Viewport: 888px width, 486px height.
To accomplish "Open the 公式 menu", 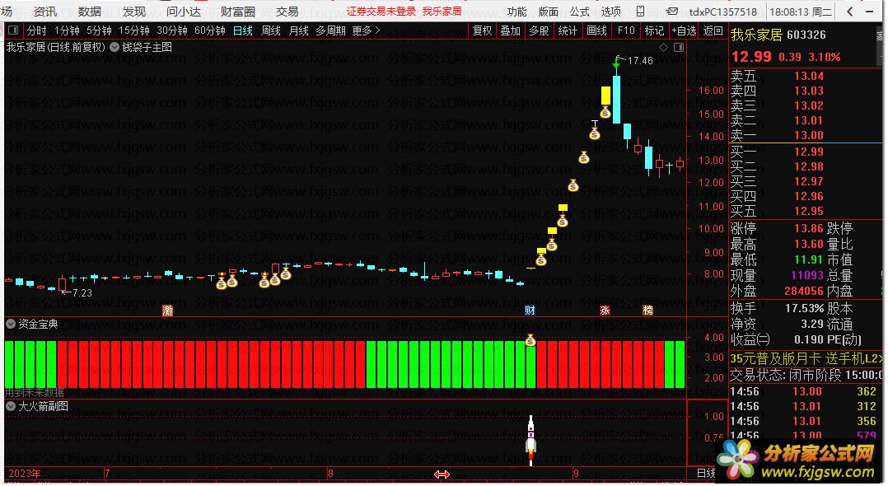I will [x=579, y=12].
